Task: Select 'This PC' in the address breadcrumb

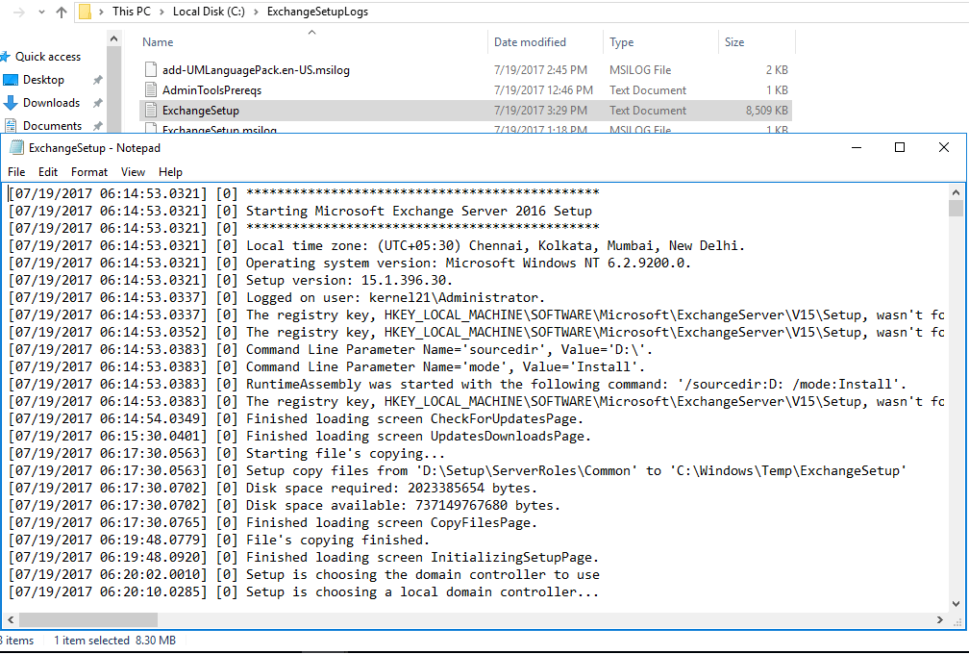Action: click(131, 12)
